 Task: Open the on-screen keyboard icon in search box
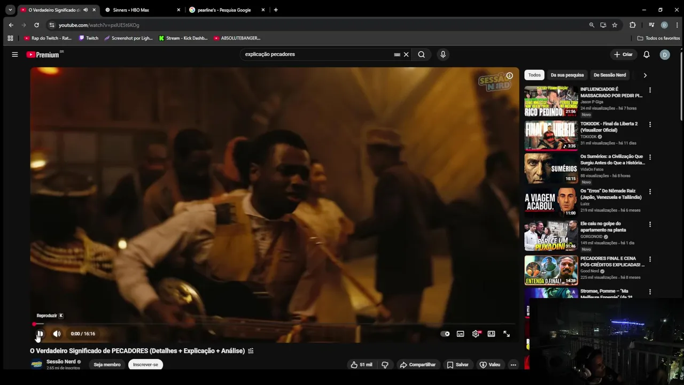(x=397, y=55)
